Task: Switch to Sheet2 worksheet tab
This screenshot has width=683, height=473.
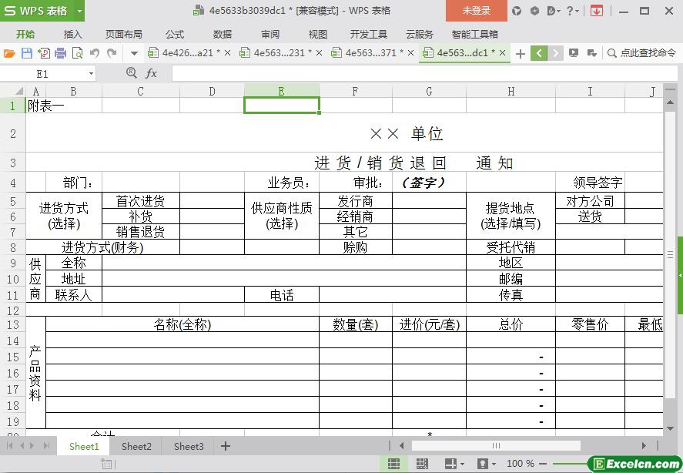Action: (x=136, y=446)
